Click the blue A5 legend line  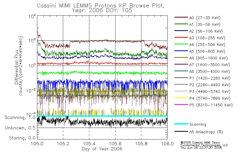pyautogui.click(x=181, y=51)
